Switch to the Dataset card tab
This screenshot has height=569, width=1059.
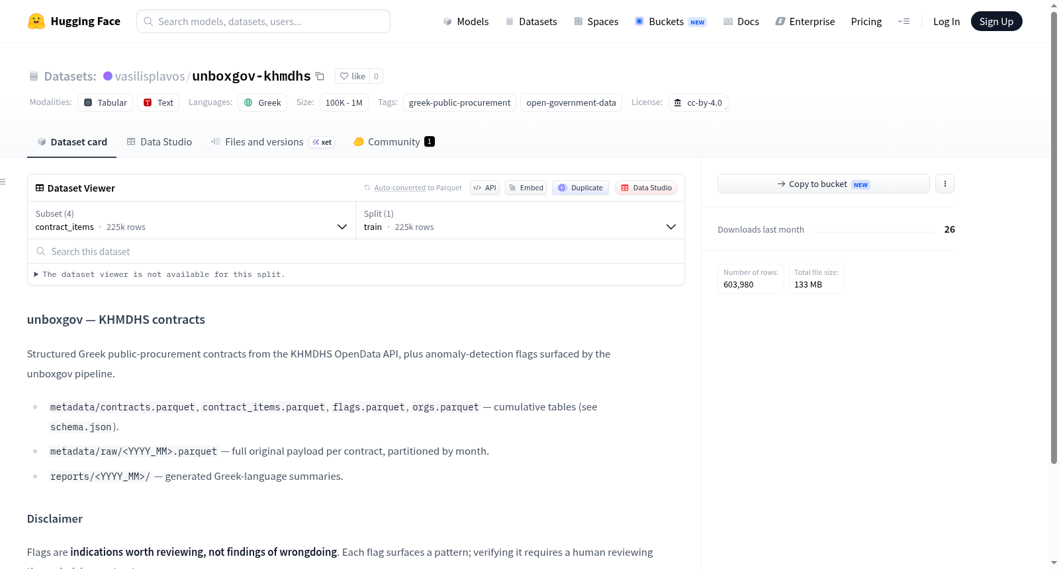[x=71, y=141]
